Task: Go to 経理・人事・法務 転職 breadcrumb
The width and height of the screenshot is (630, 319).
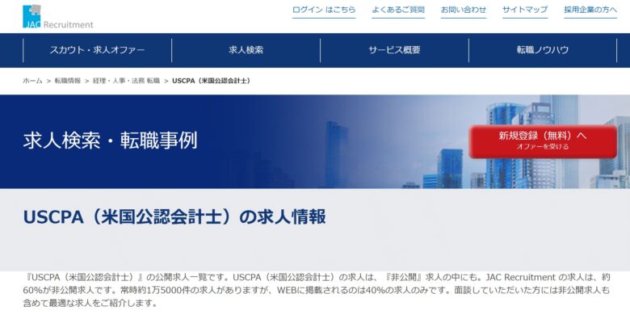Action: click(x=126, y=81)
